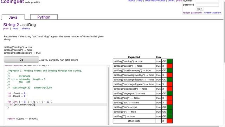
Task: Click the catDog("catxxdogxxxdog") → false test cell
Action: click(134, 75)
